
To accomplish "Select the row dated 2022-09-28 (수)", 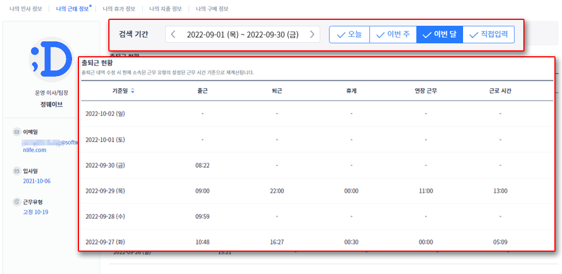I will (317, 217).
